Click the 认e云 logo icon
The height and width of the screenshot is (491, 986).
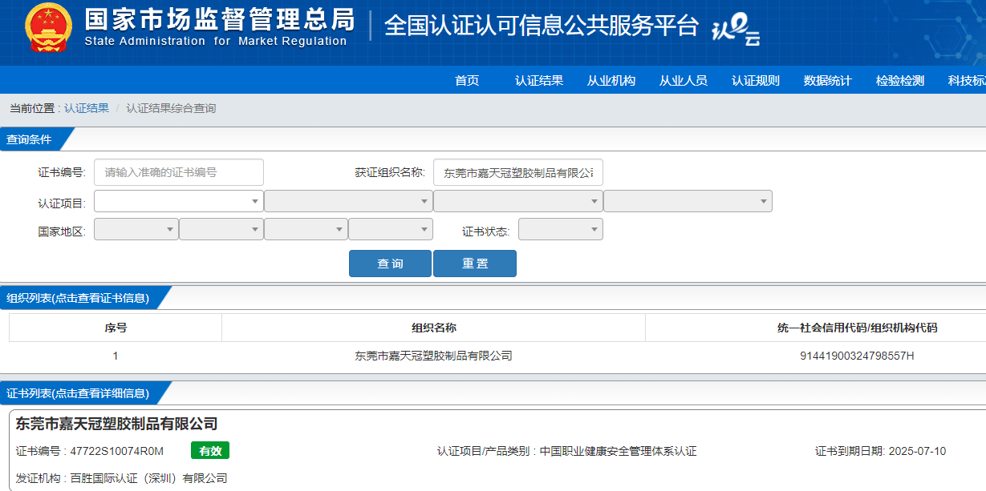click(736, 30)
